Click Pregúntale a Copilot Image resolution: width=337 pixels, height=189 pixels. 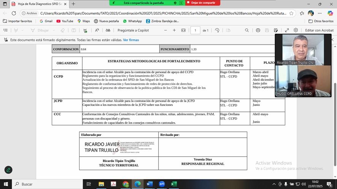tap(133, 30)
